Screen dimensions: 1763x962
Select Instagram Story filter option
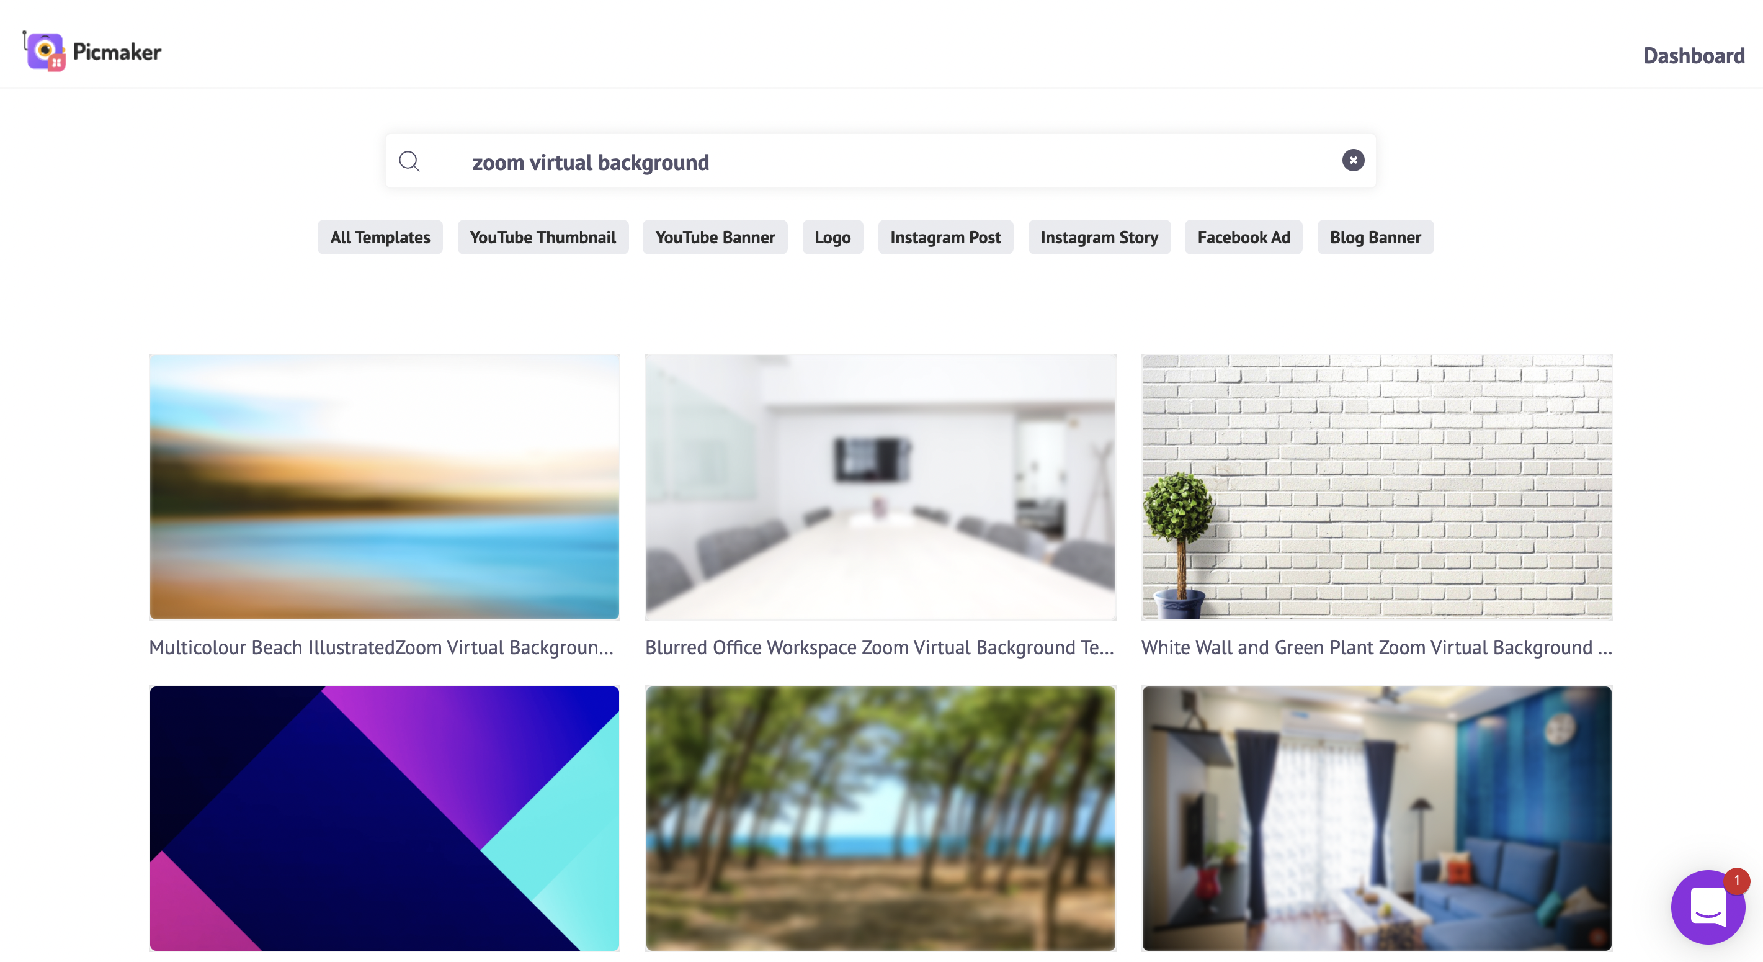tap(1099, 236)
